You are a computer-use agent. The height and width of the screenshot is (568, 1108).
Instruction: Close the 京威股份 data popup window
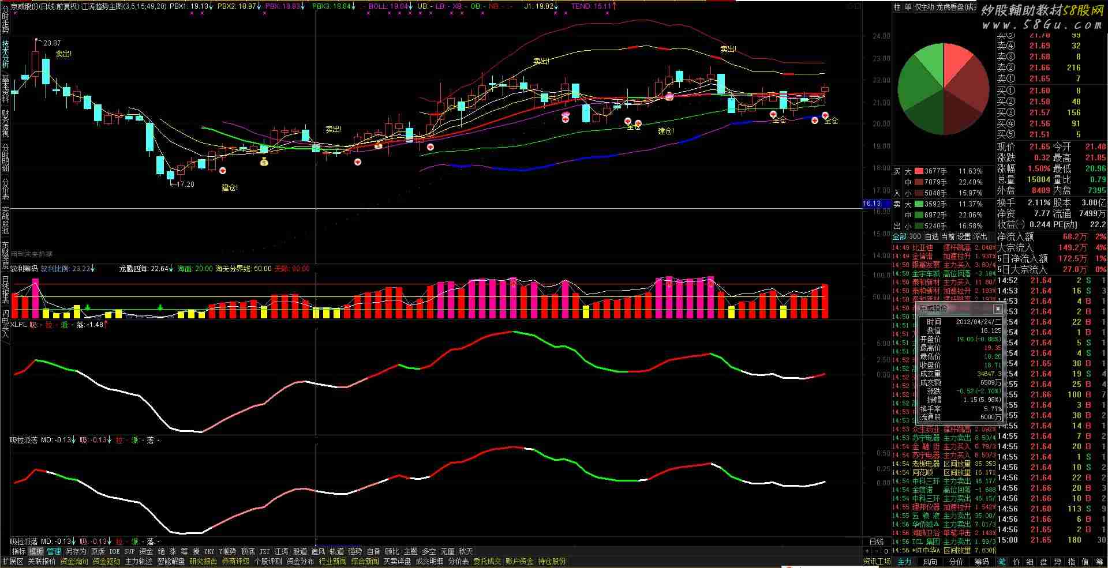(x=998, y=309)
